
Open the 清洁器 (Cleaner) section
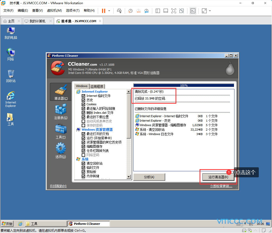tap(61, 92)
